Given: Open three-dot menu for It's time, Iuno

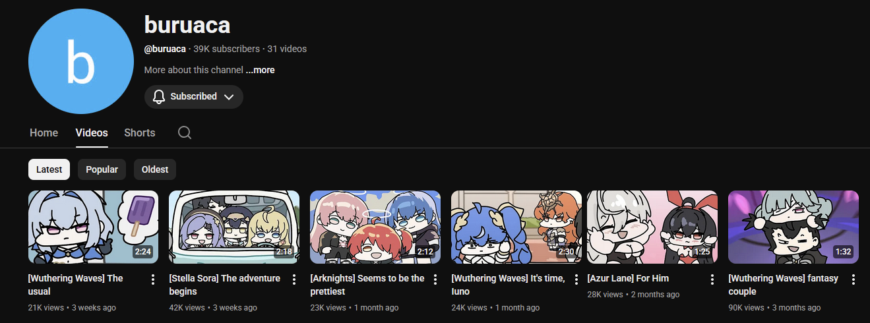Looking at the screenshot, I should 576,279.
